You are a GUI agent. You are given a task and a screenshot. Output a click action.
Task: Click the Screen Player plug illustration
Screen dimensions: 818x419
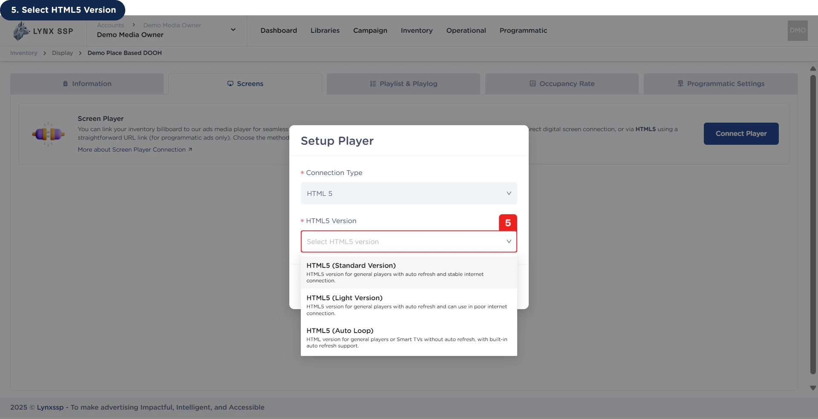click(x=48, y=134)
